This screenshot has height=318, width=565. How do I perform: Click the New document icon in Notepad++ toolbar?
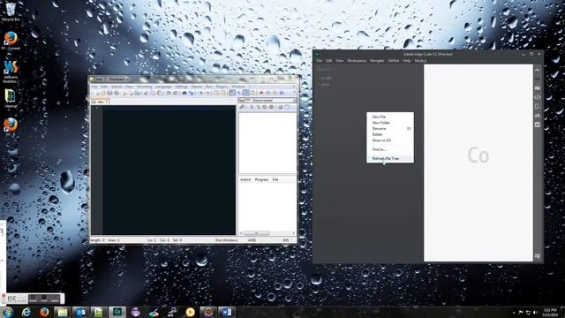pos(96,93)
